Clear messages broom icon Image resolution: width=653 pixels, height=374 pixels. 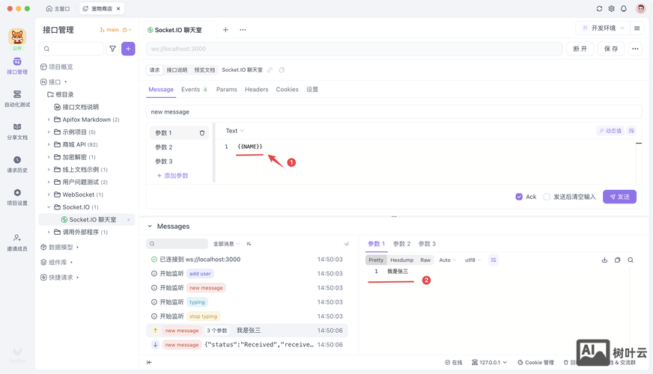pyautogui.click(x=346, y=244)
